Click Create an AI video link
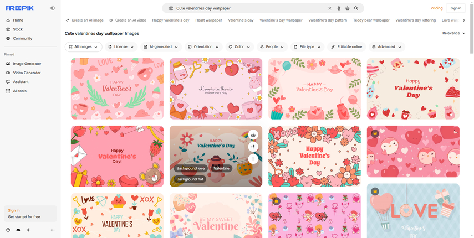Image resolution: width=474 pixels, height=238 pixels. click(128, 20)
